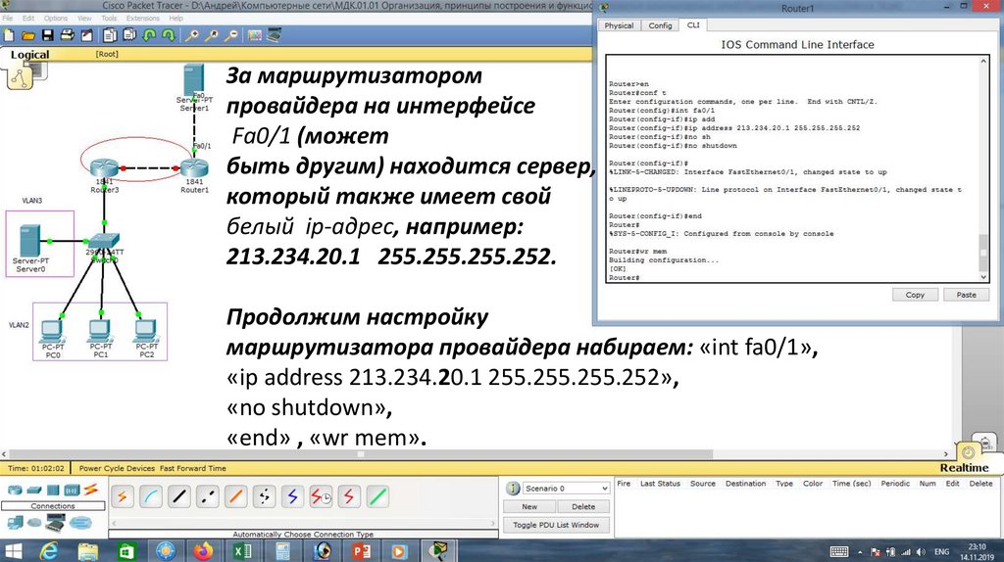Viewport: 1004px width, 562px height.
Task: Select the WAN Emulation cloud category
Action: coord(34,523)
